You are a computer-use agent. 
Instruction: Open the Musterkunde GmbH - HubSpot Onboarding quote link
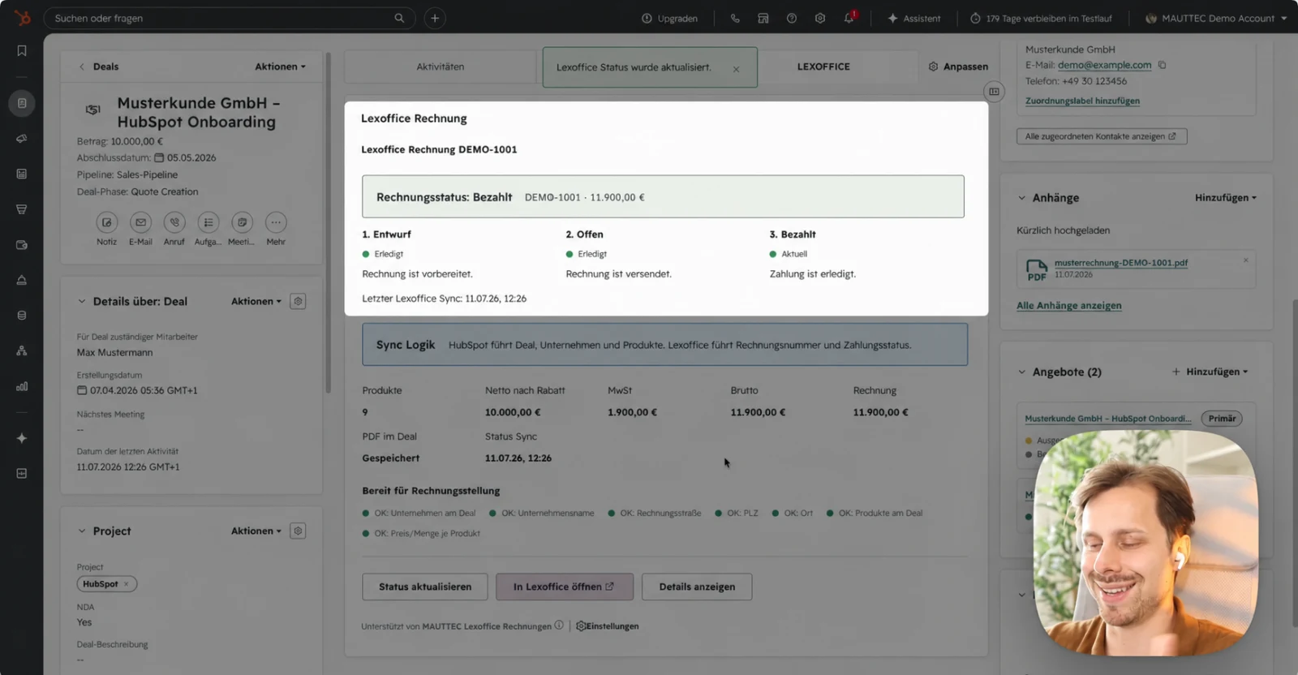[1108, 419]
